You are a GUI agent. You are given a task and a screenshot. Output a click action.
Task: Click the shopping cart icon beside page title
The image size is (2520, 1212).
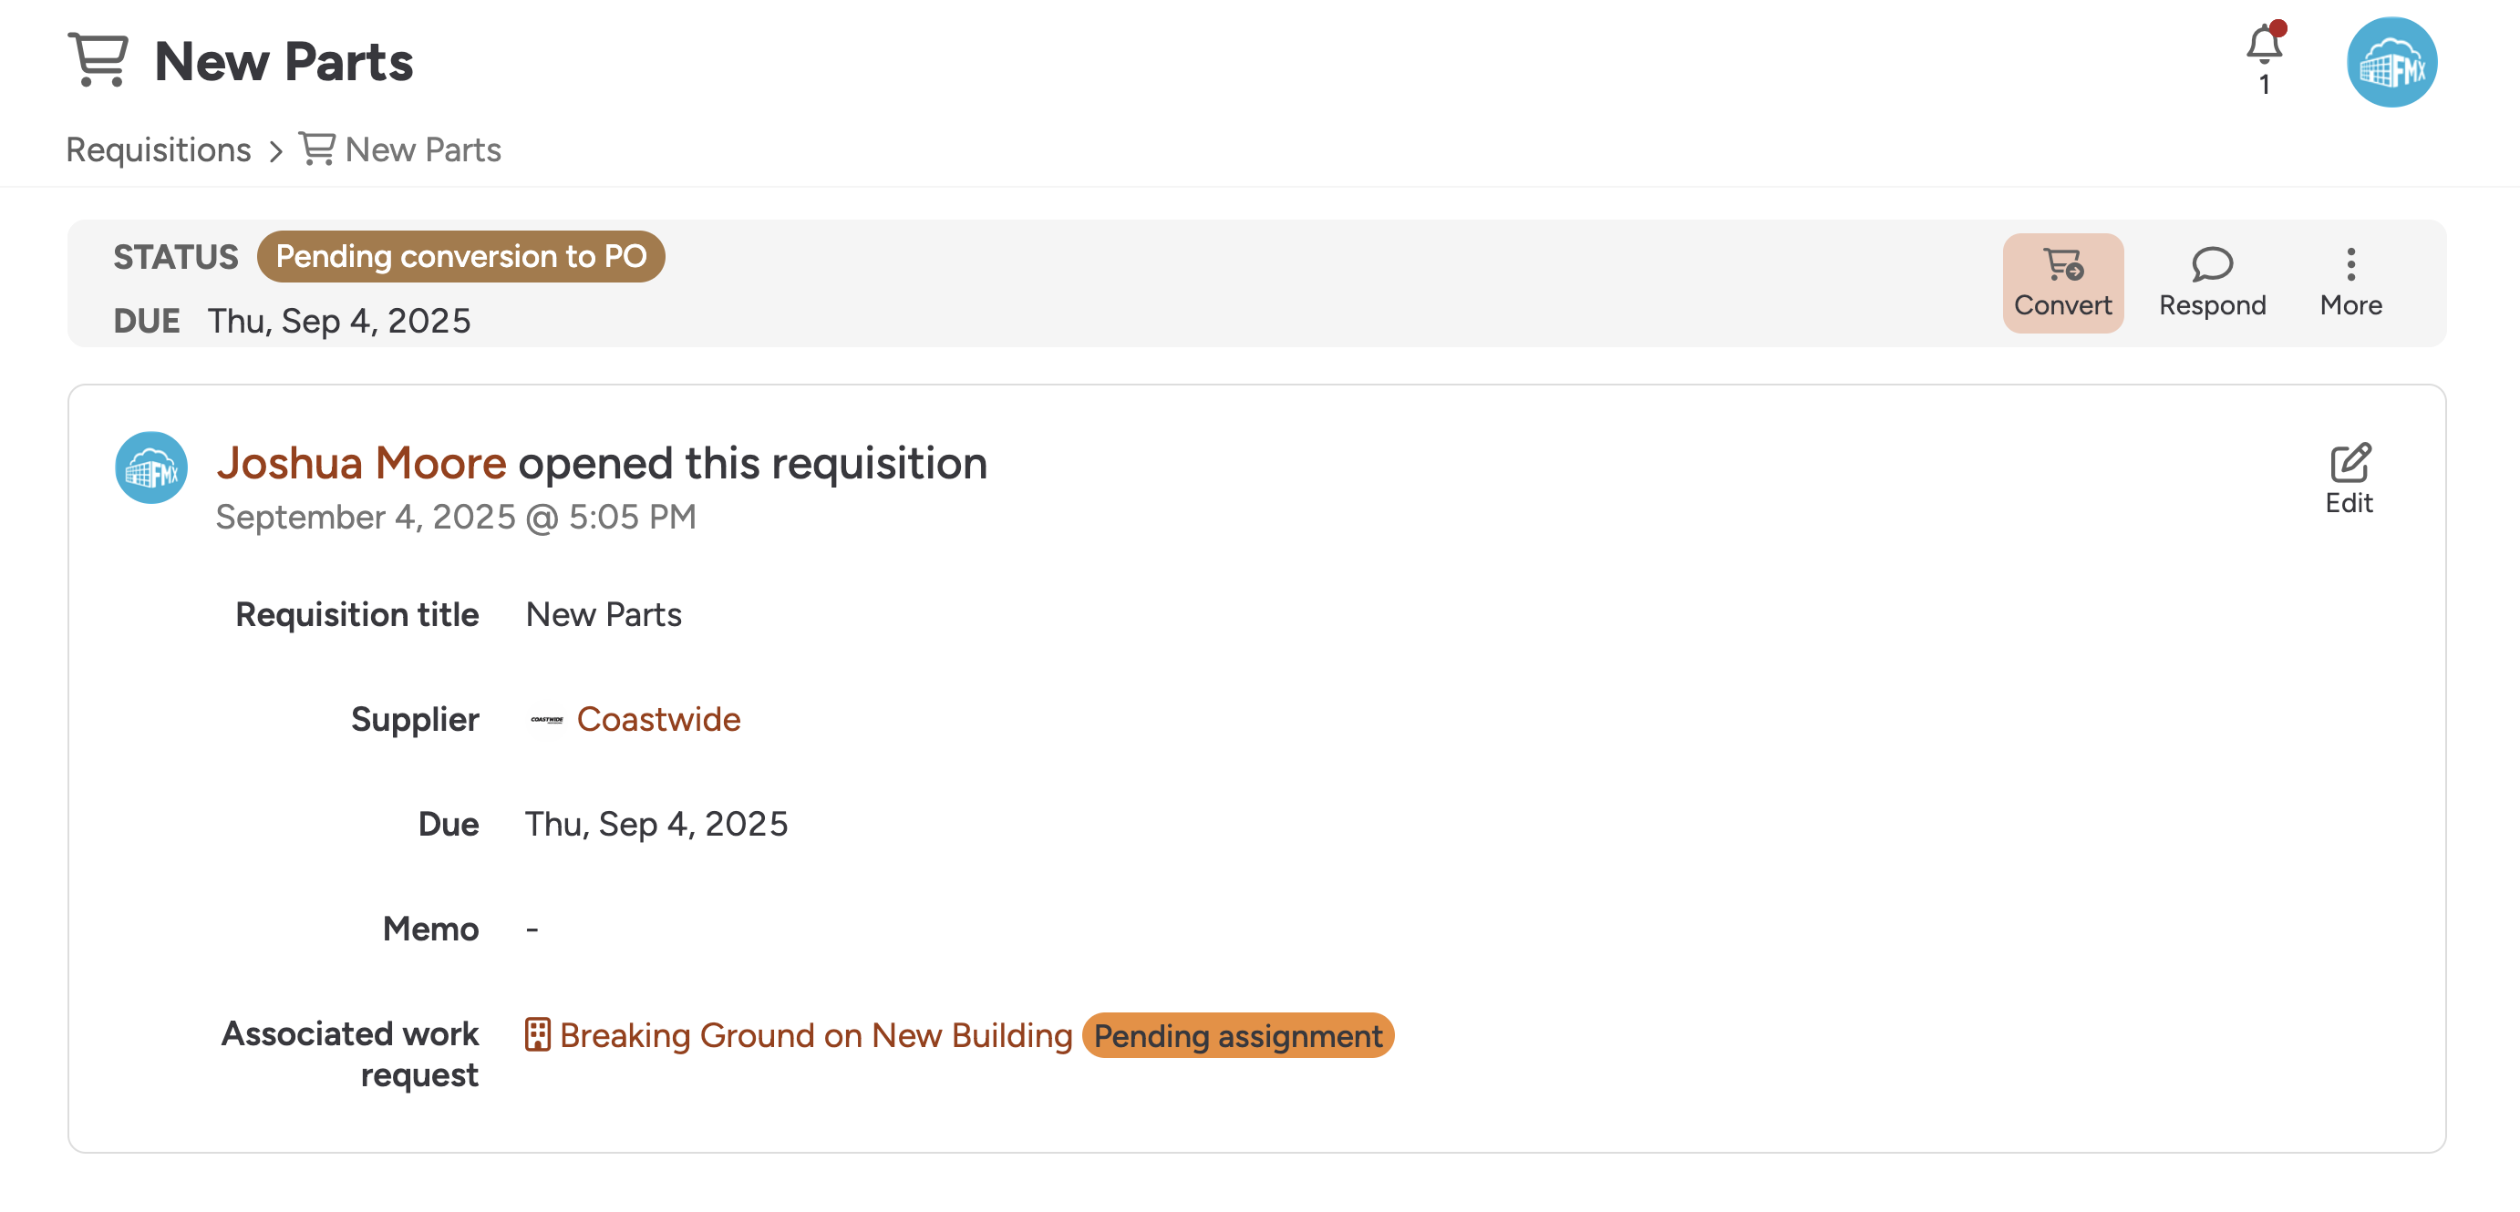pos(98,59)
